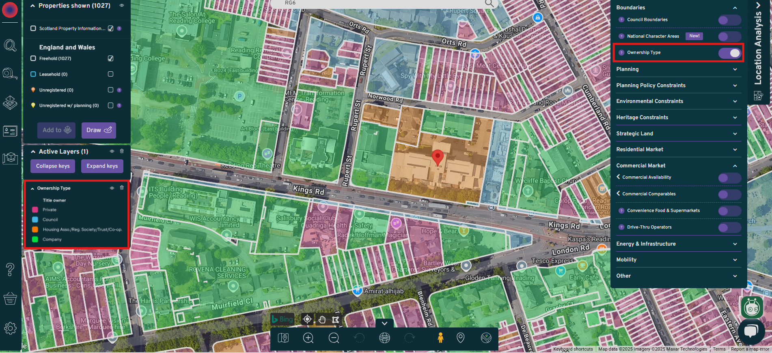Expand the Heritage Constraints section
The image size is (772, 353).
[x=735, y=118]
